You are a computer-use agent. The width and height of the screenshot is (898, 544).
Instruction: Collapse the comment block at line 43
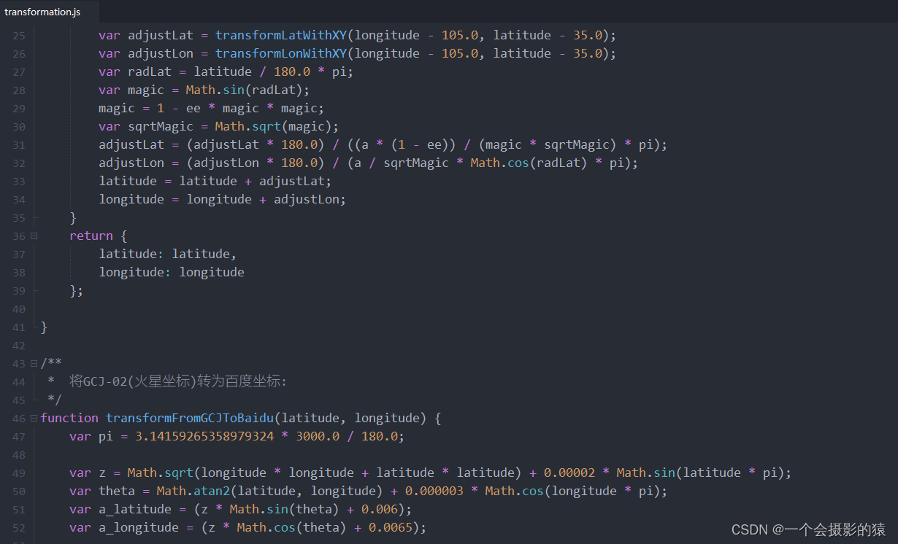(34, 364)
